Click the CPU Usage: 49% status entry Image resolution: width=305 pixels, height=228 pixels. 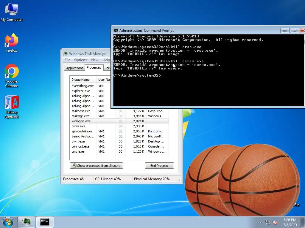click(x=108, y=179)
